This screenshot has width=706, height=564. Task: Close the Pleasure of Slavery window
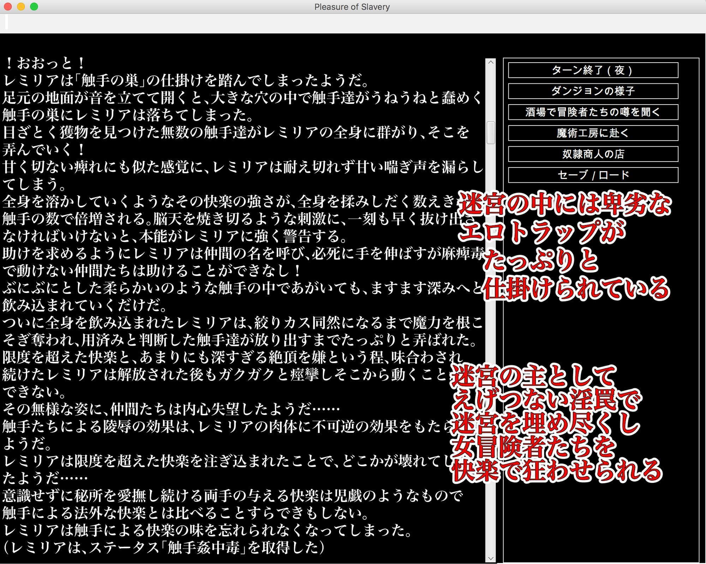(8, 7)
